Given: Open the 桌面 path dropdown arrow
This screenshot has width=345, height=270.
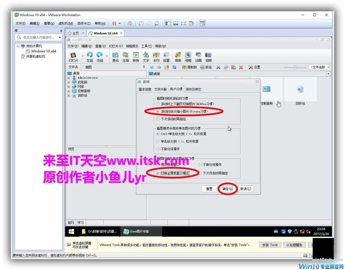Looking at the screenshot, I should [x=328, y=74].
